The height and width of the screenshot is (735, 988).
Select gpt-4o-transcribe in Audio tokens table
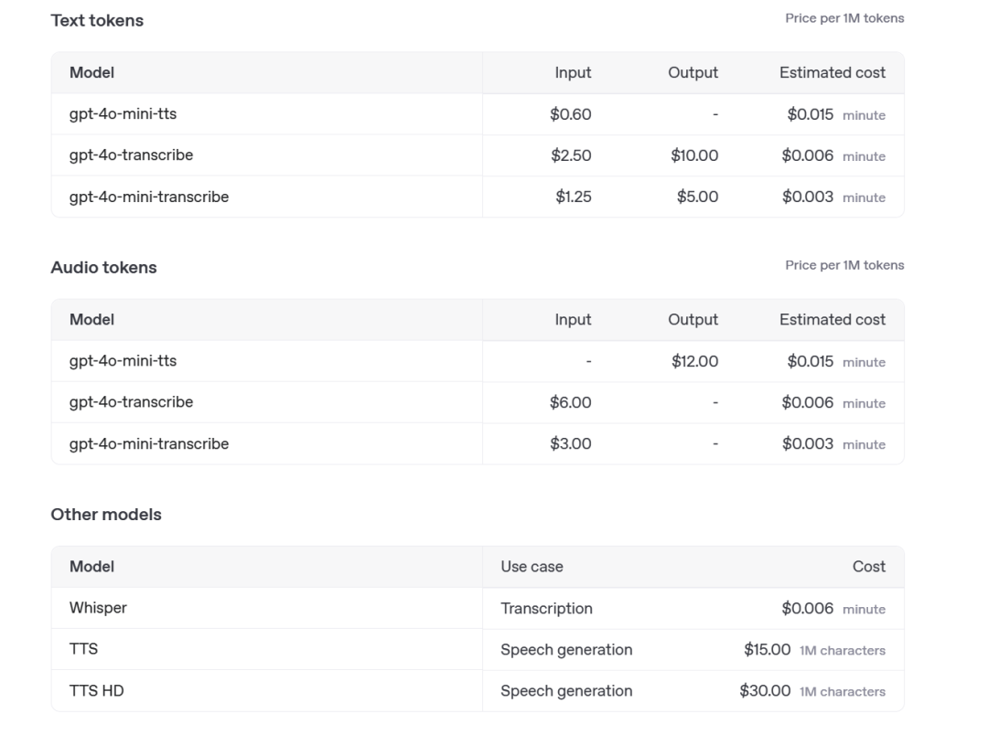pos(131,402)
